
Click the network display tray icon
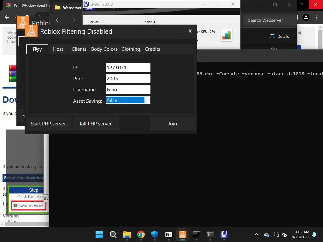[x=276, y=234]
